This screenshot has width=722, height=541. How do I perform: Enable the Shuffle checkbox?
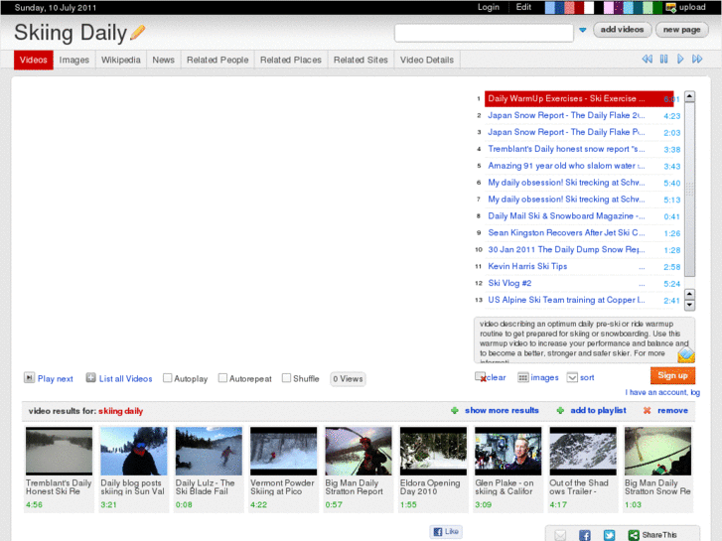coord(286,378)
